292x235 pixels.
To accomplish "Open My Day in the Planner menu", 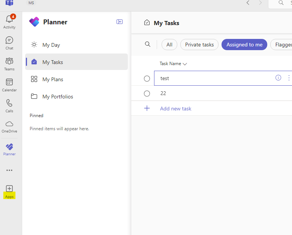I will pyautogui.click(x=76, y=45).
